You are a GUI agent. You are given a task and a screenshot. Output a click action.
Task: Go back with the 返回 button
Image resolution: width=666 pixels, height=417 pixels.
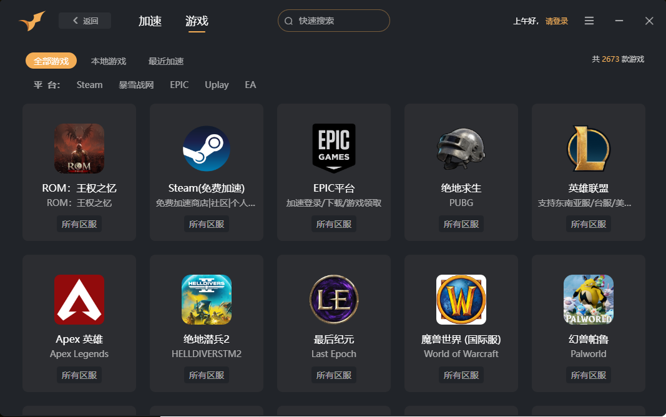pyautogui.click(x=85, y=21)
